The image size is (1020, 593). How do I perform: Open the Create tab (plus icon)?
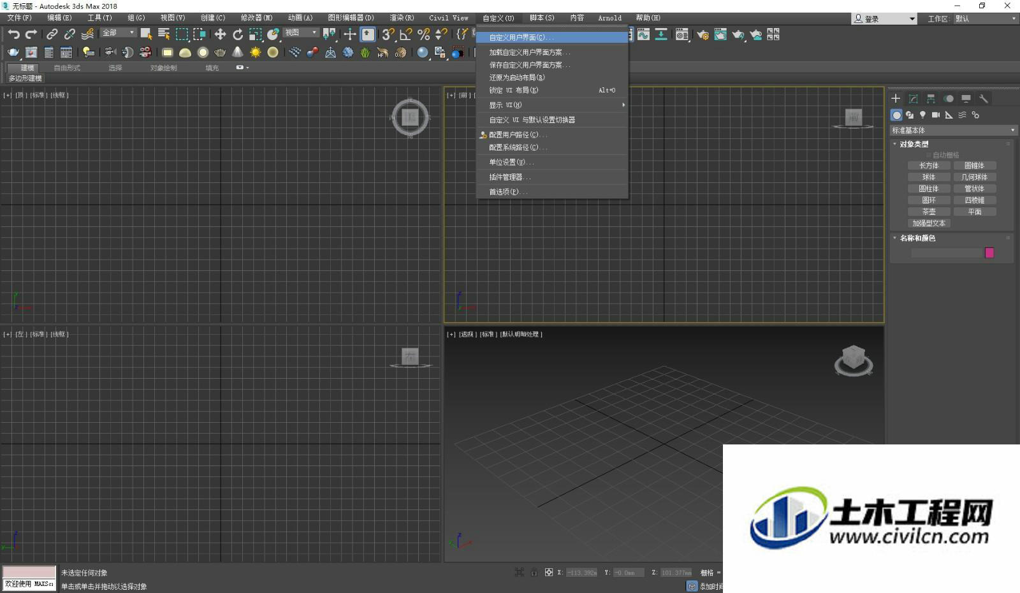(x=896, y=98)
